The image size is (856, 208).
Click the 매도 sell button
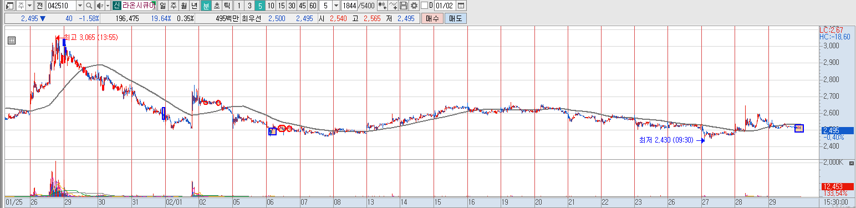pos(455,18)
